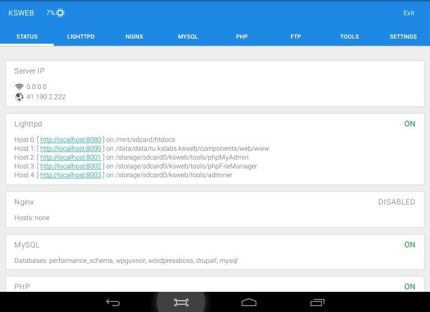This screenshot has width=430, height=312.
Task: Tap the KSWEB app title
Action: click(21, 13)
